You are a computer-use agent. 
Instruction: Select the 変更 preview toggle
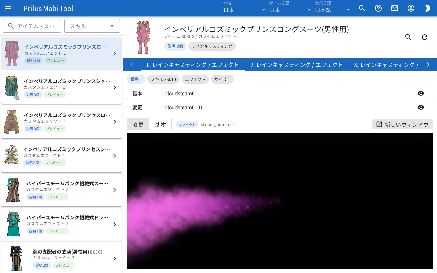pos(138,124)
